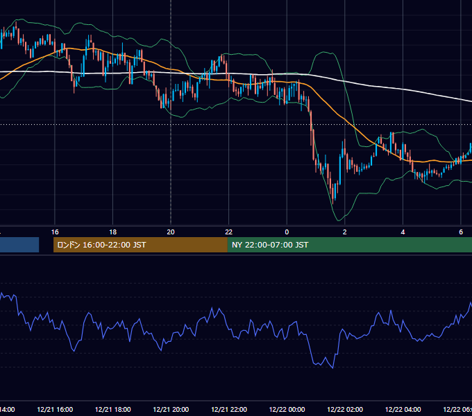Screen dimensions: 472x416
Task: Click the hour label 6 on price chart axis
Action: pos(461,232)
